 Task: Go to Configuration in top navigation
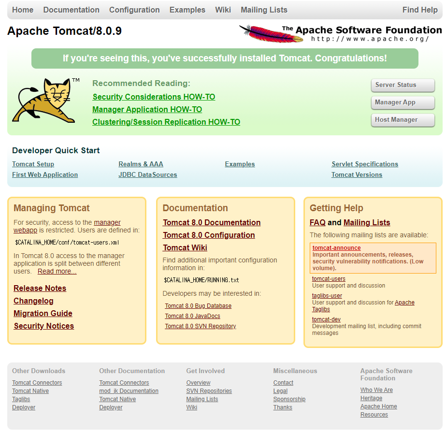pos(134,10)
